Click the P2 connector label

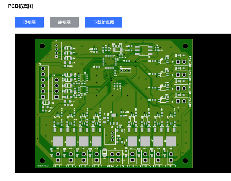click(40, 64)
